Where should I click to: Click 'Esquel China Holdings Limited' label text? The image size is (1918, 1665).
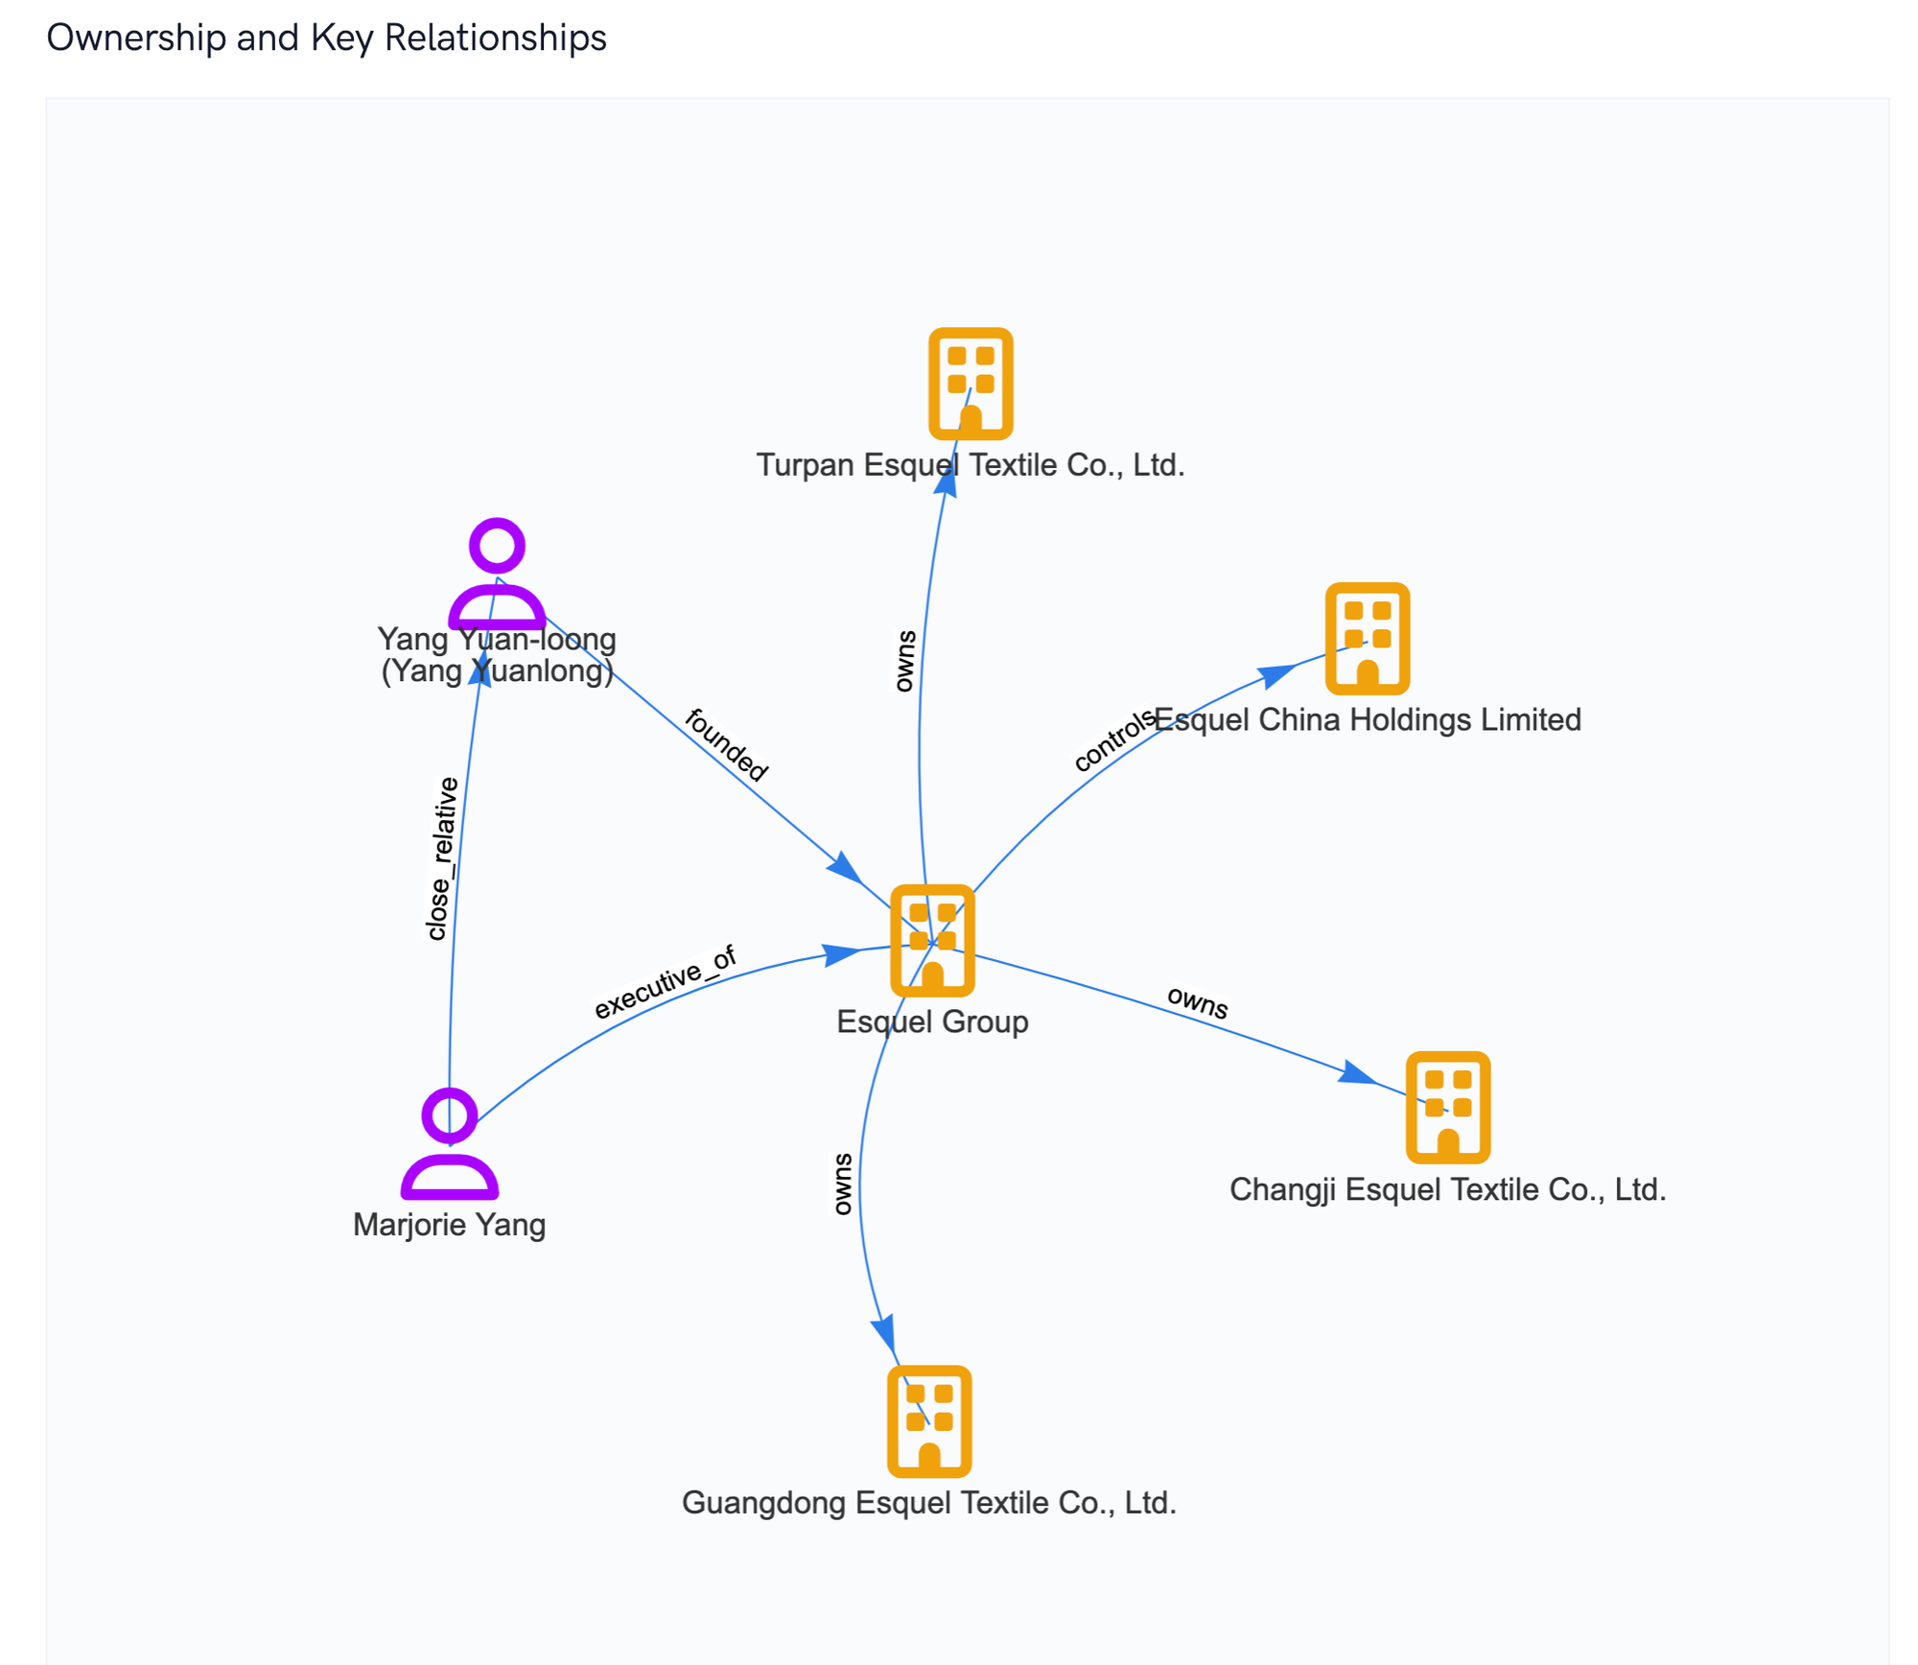coord(1367,719)
